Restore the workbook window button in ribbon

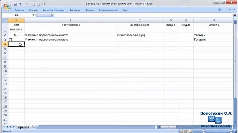(229, 10)
